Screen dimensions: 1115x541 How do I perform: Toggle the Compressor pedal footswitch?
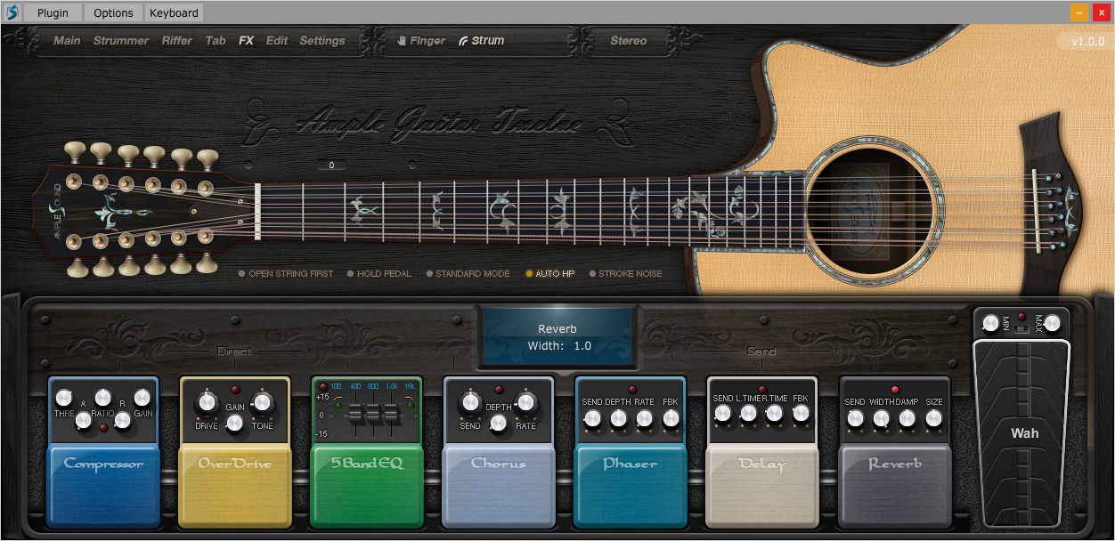click(x=103, y=486)
